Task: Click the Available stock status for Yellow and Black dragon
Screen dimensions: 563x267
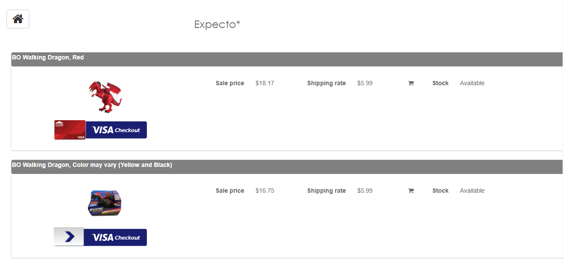Action: [472, 191]
